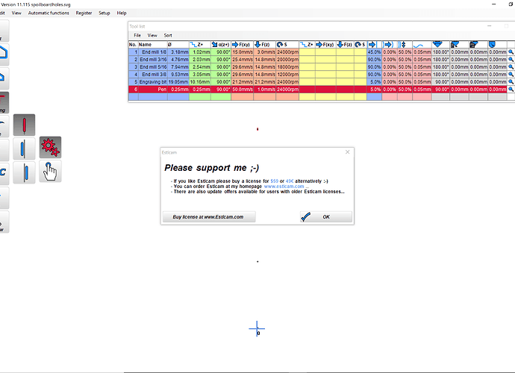
Task: Click the www.estlcam.com homepage link
Action: pos(284,186)
